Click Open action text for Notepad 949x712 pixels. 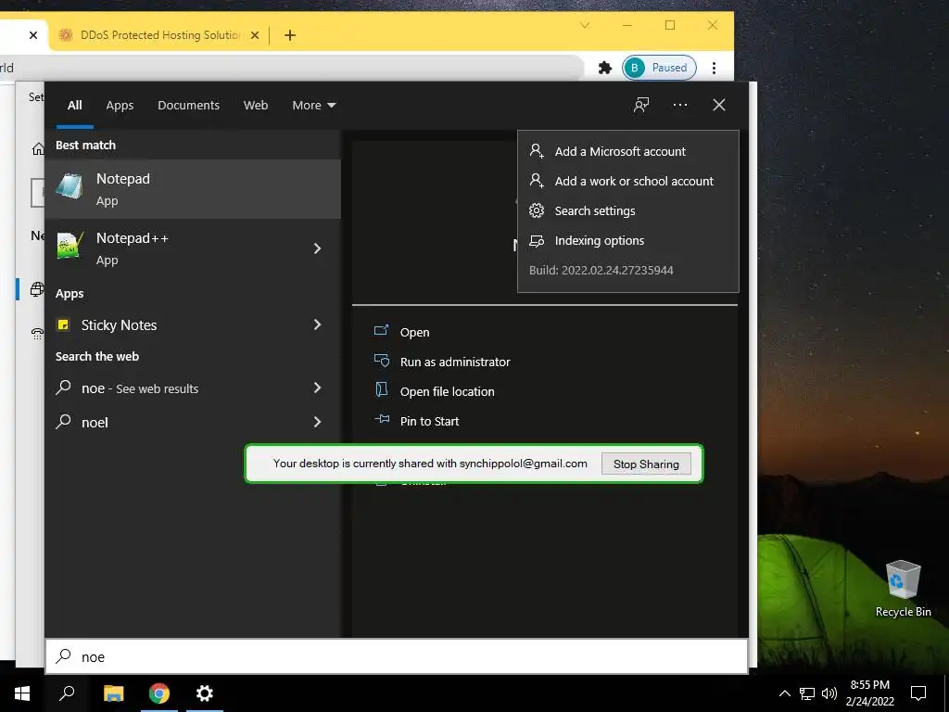tap(414, 333)
